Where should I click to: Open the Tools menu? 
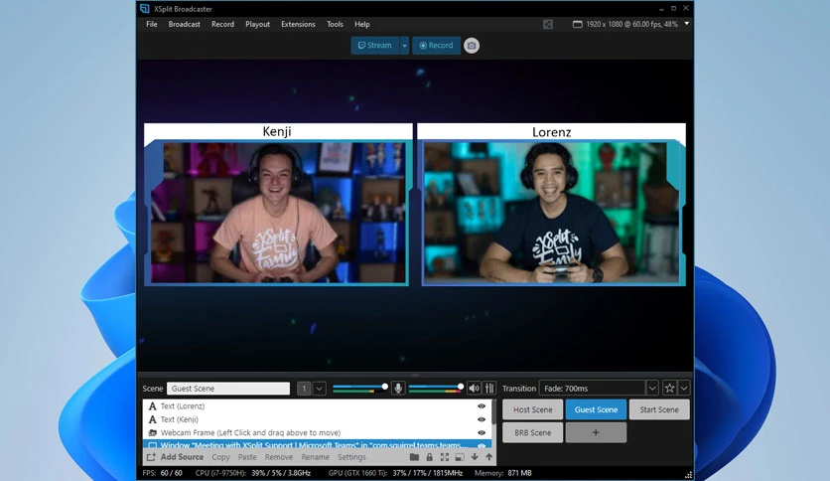(x=335, y=24)
